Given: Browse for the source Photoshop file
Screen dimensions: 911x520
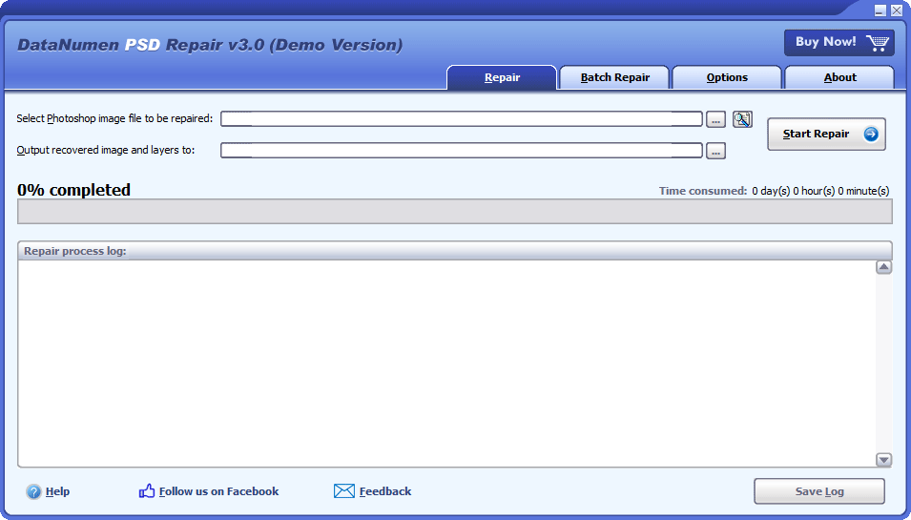Looking at the screenshot, I should (715, 119).
